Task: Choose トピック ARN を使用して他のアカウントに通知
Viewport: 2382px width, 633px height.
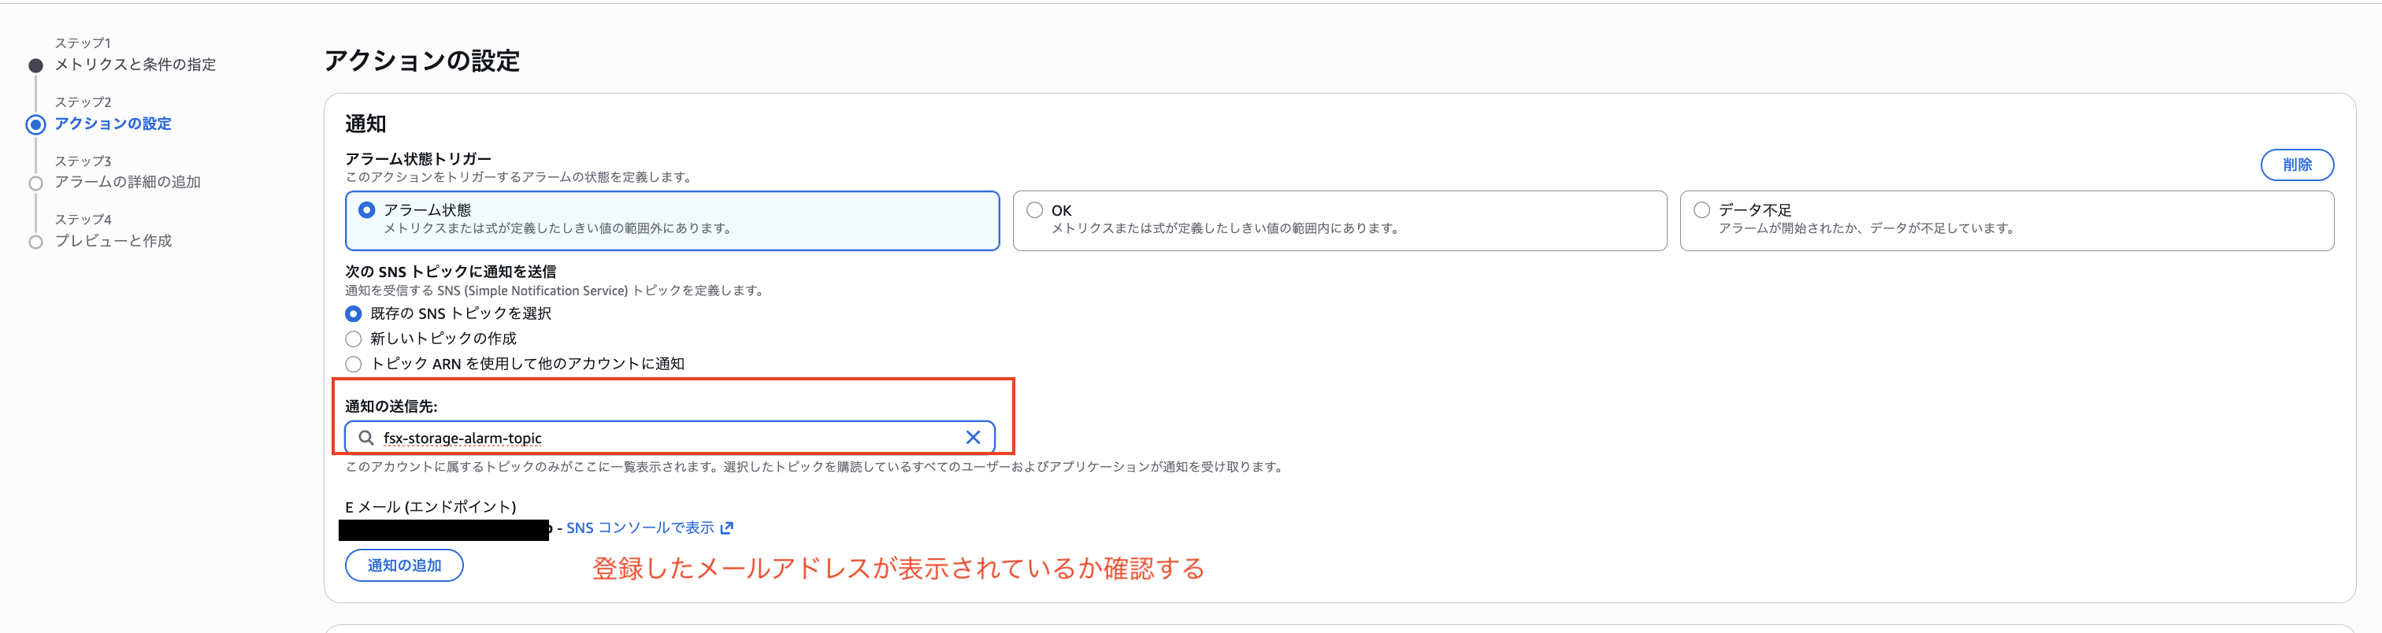Action: (353, 364)
